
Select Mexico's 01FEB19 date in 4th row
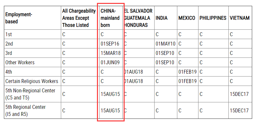point(187,72)
